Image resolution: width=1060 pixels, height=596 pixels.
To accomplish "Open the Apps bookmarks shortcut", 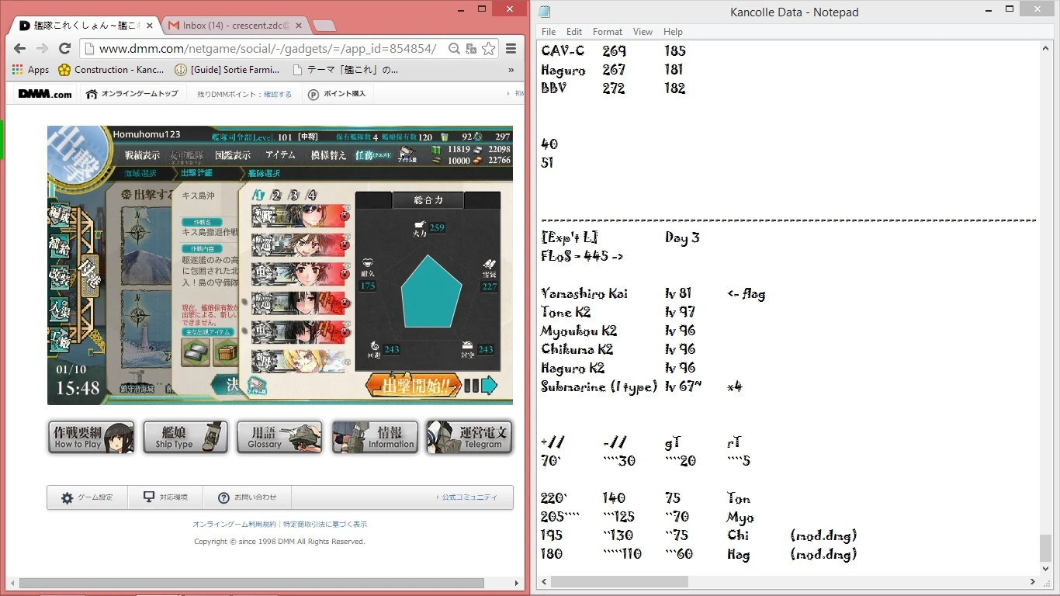I will [31, 70].
